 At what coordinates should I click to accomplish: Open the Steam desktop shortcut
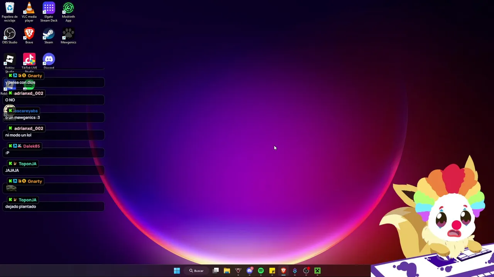pyautogui.click(x=49, y=36)
